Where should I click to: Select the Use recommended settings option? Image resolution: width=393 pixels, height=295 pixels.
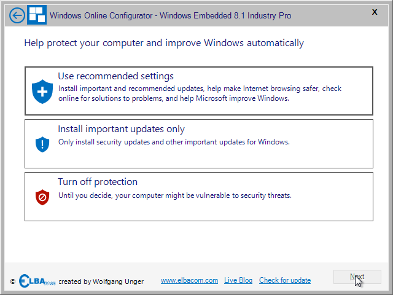tap(199, 91)
